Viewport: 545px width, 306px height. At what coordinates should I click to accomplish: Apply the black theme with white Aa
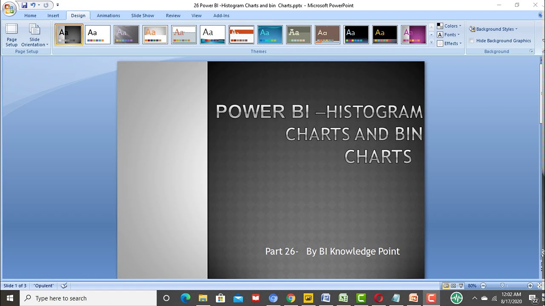(356, 34)
